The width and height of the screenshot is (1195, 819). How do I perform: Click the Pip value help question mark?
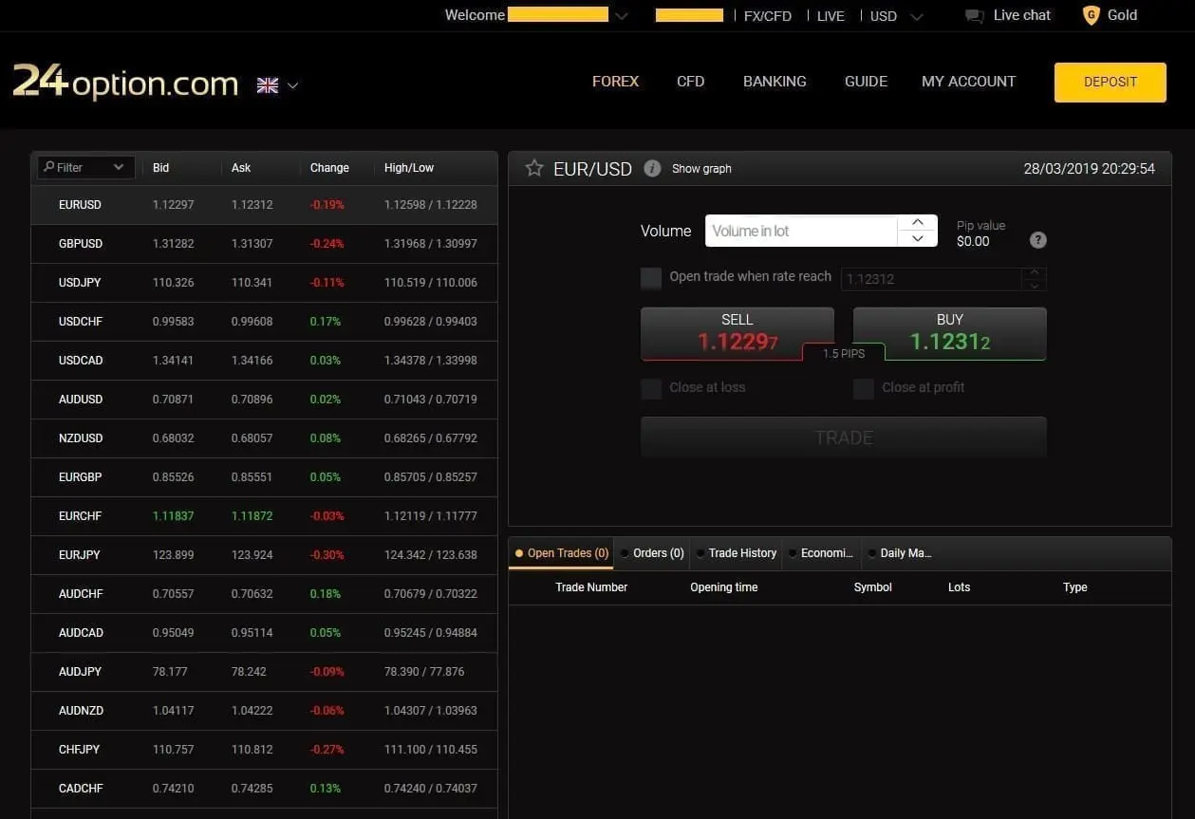point(1038,240)
